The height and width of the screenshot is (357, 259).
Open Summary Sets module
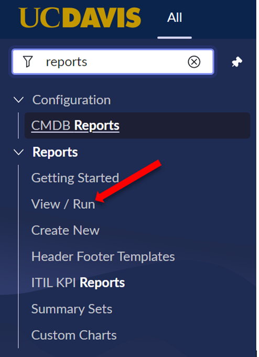pyautogui.click(x=72, y=309)
